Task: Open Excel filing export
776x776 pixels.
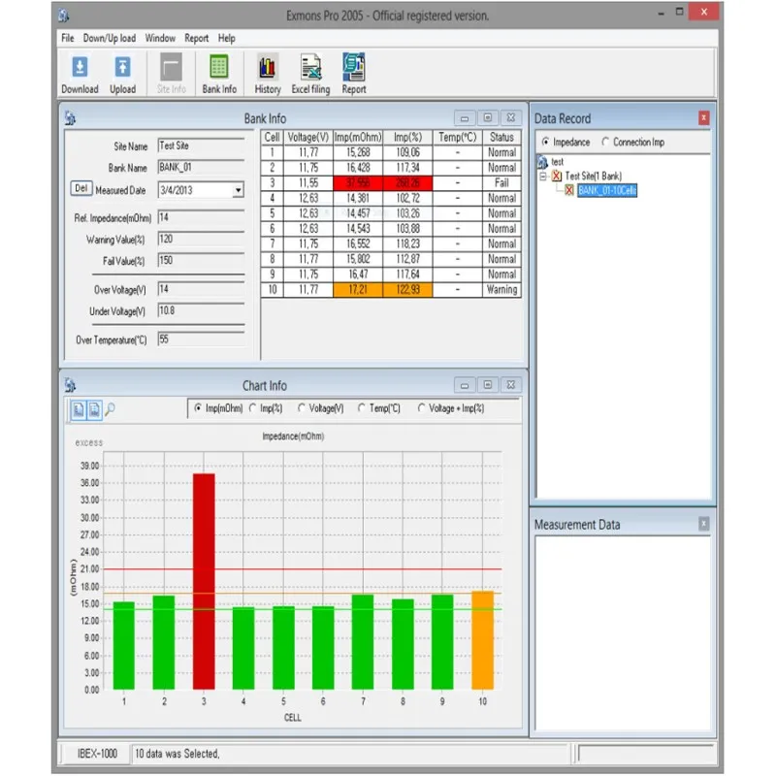Action: click(310, 70)
